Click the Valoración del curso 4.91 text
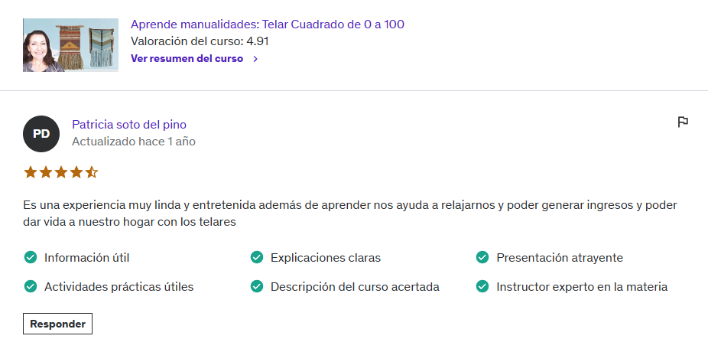The image size is (708, 352). [200, 41]
